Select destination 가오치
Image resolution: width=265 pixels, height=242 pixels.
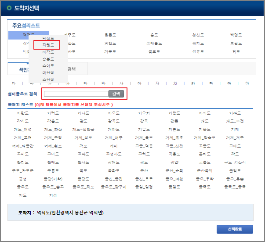click(x=144, y=113)
